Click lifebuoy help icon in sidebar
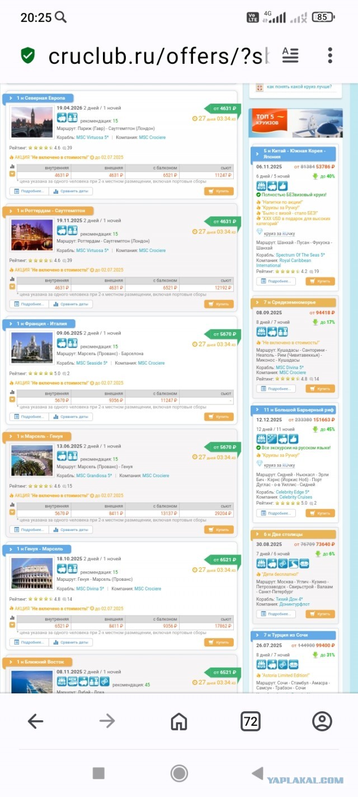This screenshot has width=358, height=797. pos(260,87)
